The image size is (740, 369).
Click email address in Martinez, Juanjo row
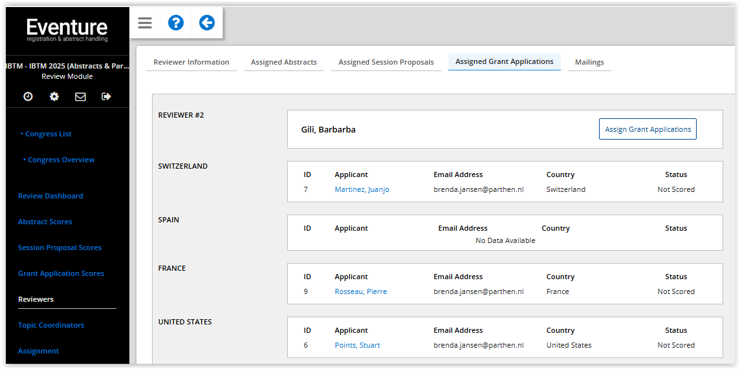[x=479, y=189]
